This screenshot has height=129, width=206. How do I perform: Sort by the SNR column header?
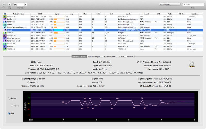pyautogui.click(x=98, y=14)
